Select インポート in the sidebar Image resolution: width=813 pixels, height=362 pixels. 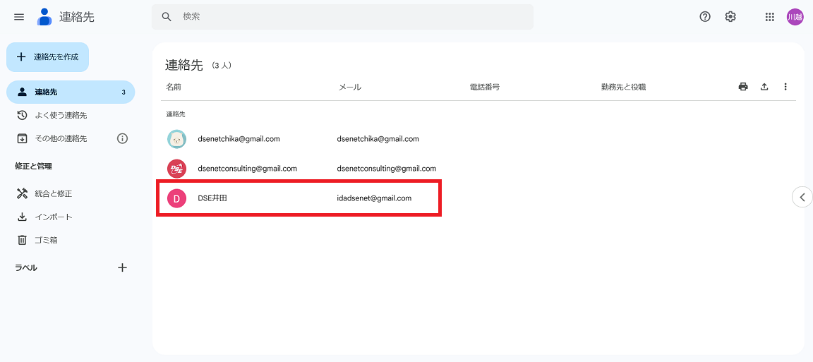[x=53, y=217]
